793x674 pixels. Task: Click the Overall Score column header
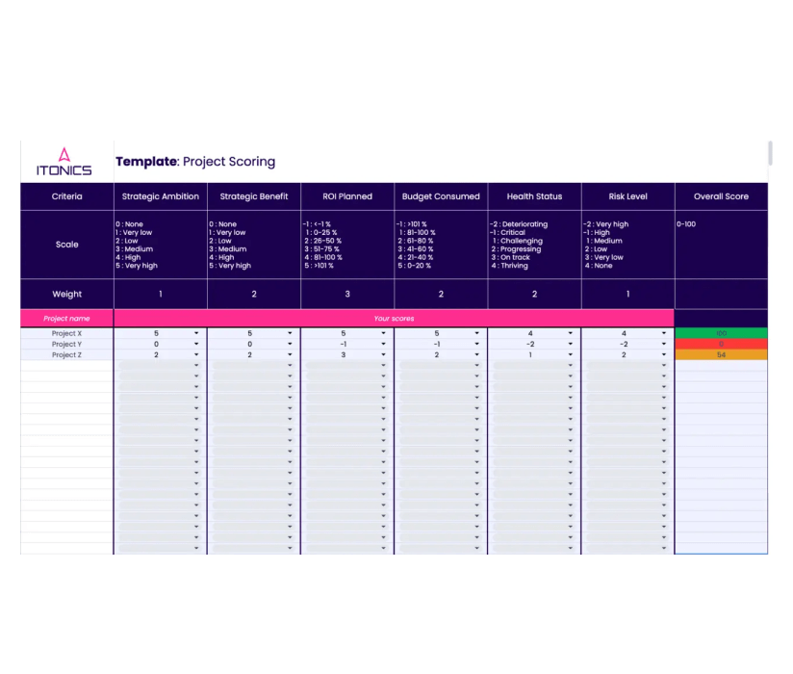[x=722, y=196]
